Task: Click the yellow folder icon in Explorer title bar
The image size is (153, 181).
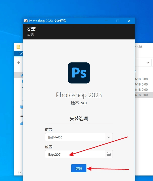Action: point(18,47)
